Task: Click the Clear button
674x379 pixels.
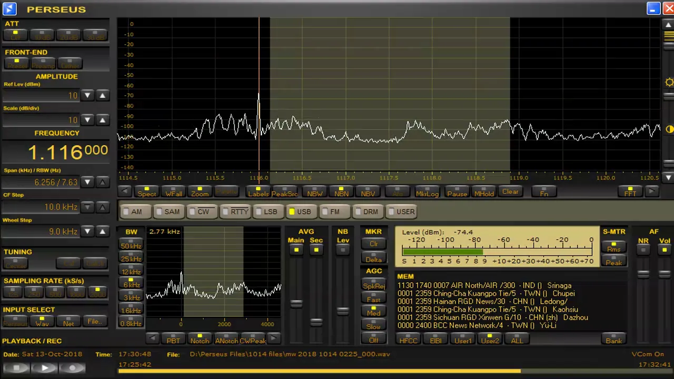Action: (510, 192)
